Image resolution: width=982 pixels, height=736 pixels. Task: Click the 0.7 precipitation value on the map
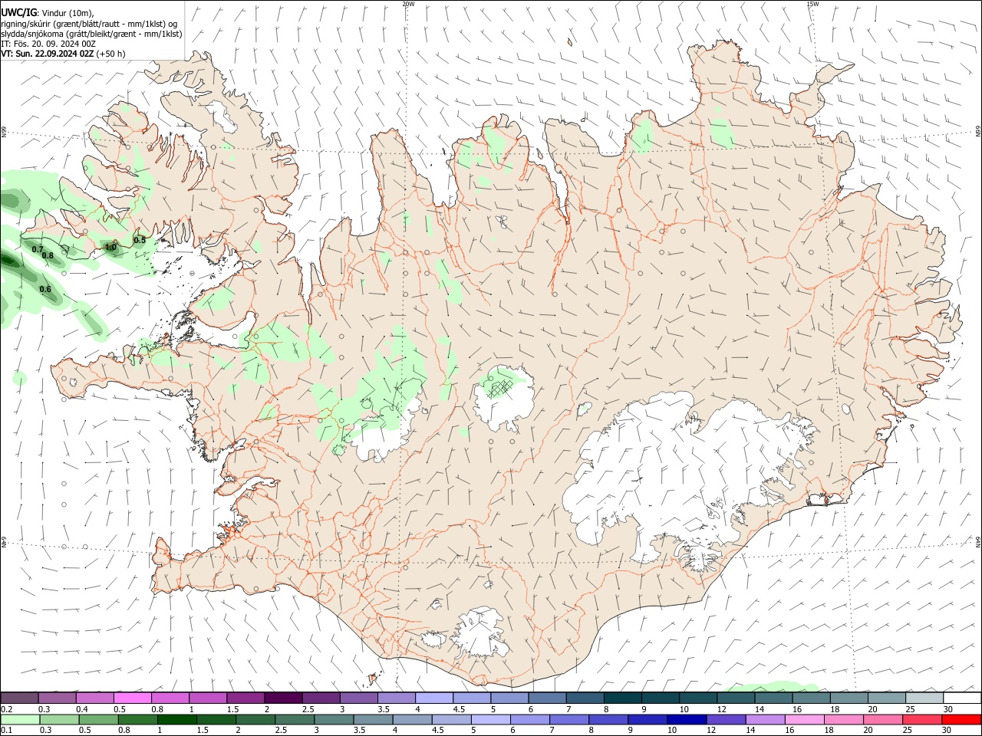(38, 249)
